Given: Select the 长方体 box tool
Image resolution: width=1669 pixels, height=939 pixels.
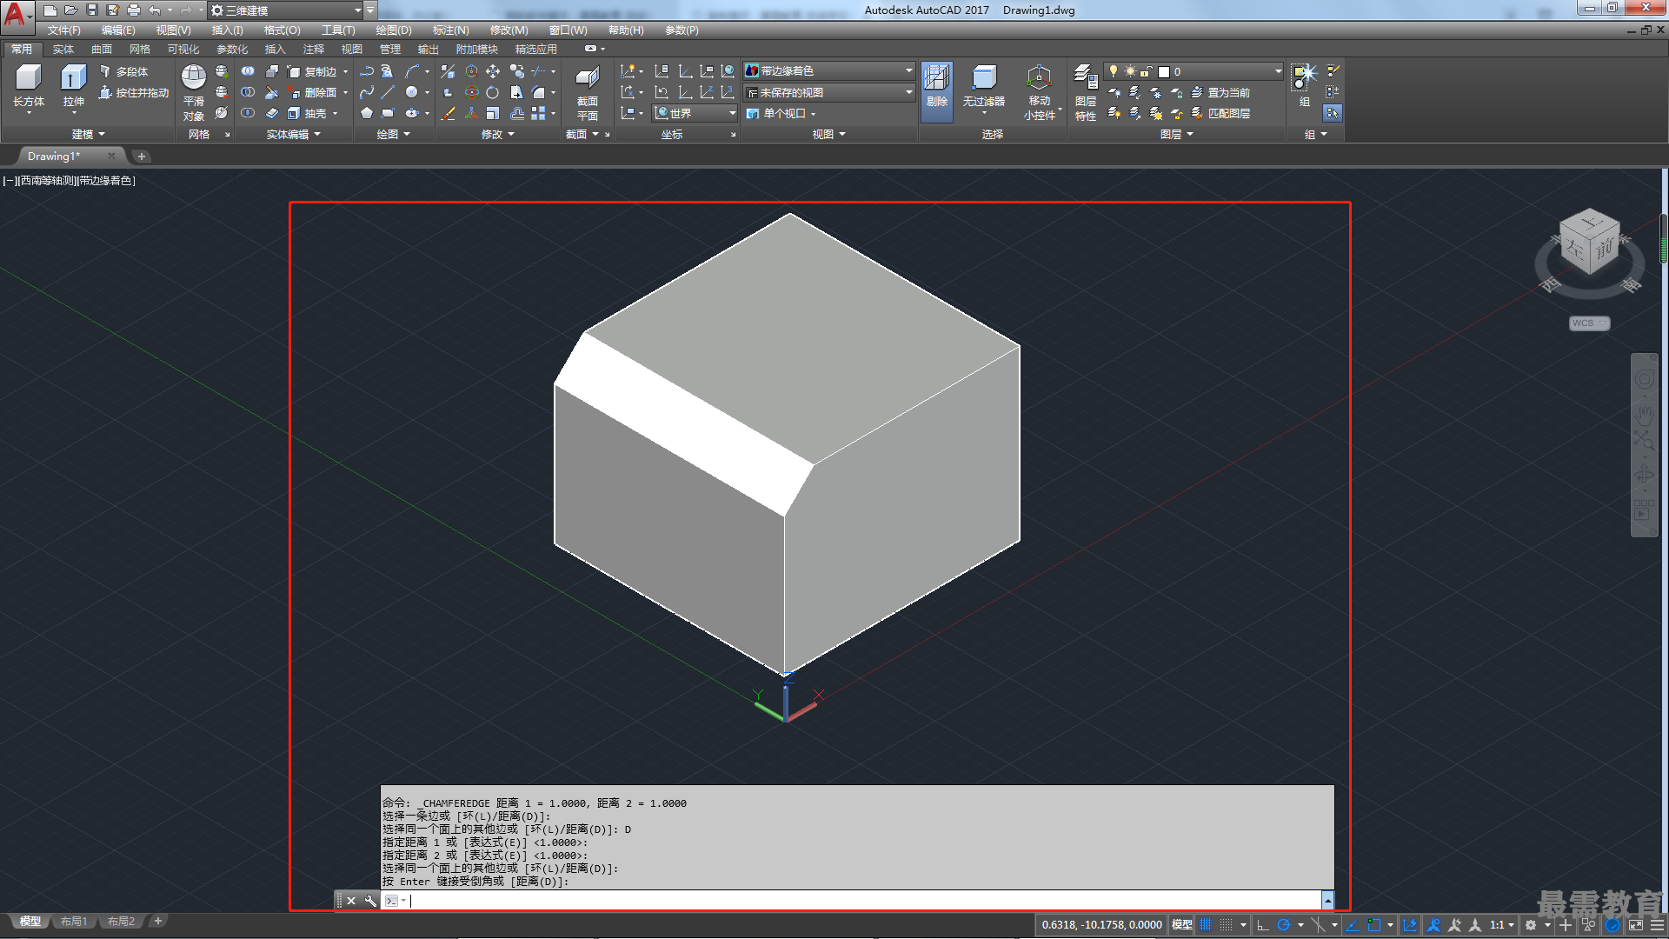Looking at the screenshot, I should coord(29,86).
